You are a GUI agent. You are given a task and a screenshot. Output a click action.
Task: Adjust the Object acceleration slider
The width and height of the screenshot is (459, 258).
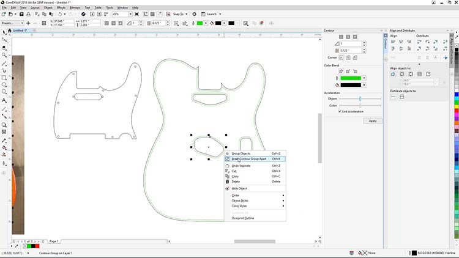pos(360,98)
